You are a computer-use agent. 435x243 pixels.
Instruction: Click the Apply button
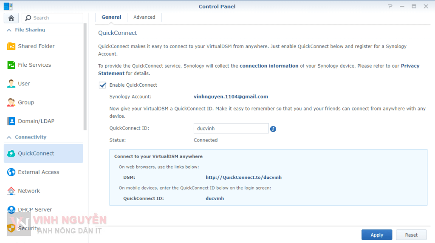coord(376,235)
